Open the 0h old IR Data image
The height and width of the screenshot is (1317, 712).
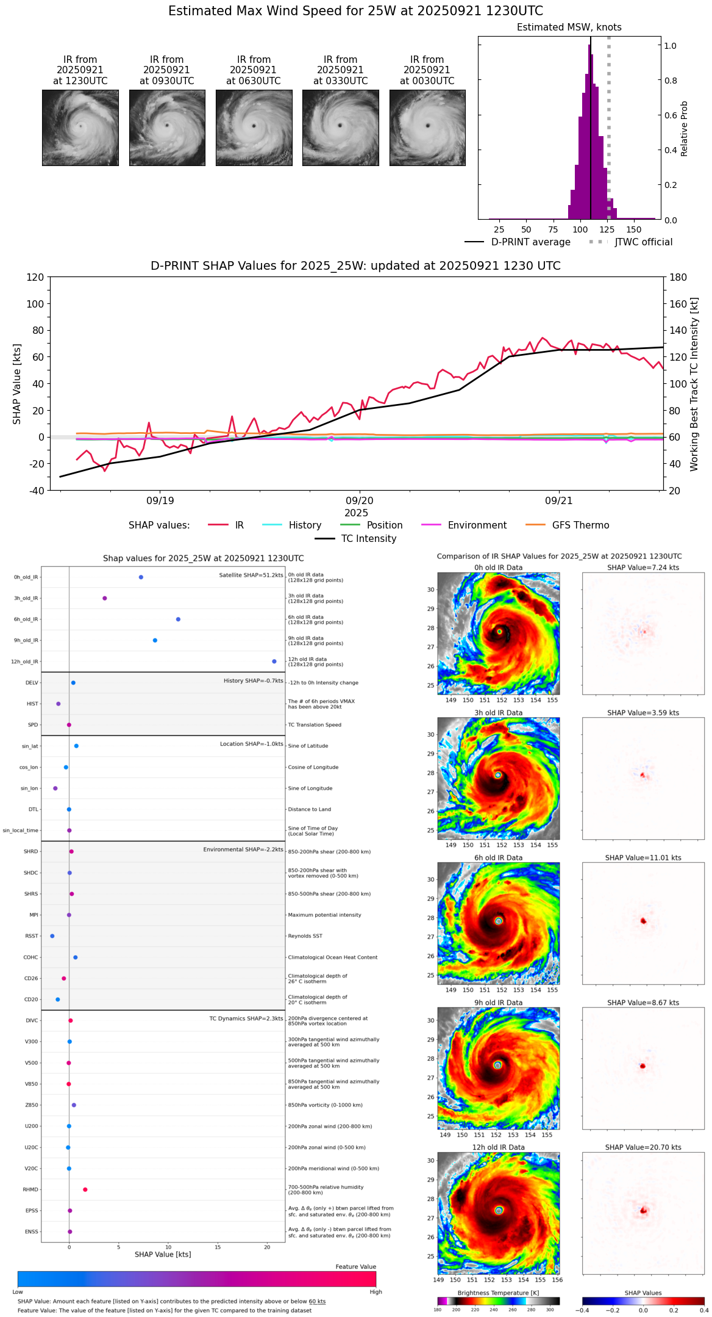click(499, 633)
